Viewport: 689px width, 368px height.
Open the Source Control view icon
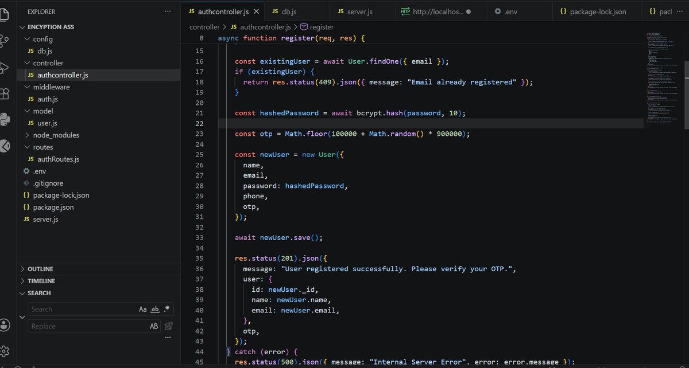[5, 41]
